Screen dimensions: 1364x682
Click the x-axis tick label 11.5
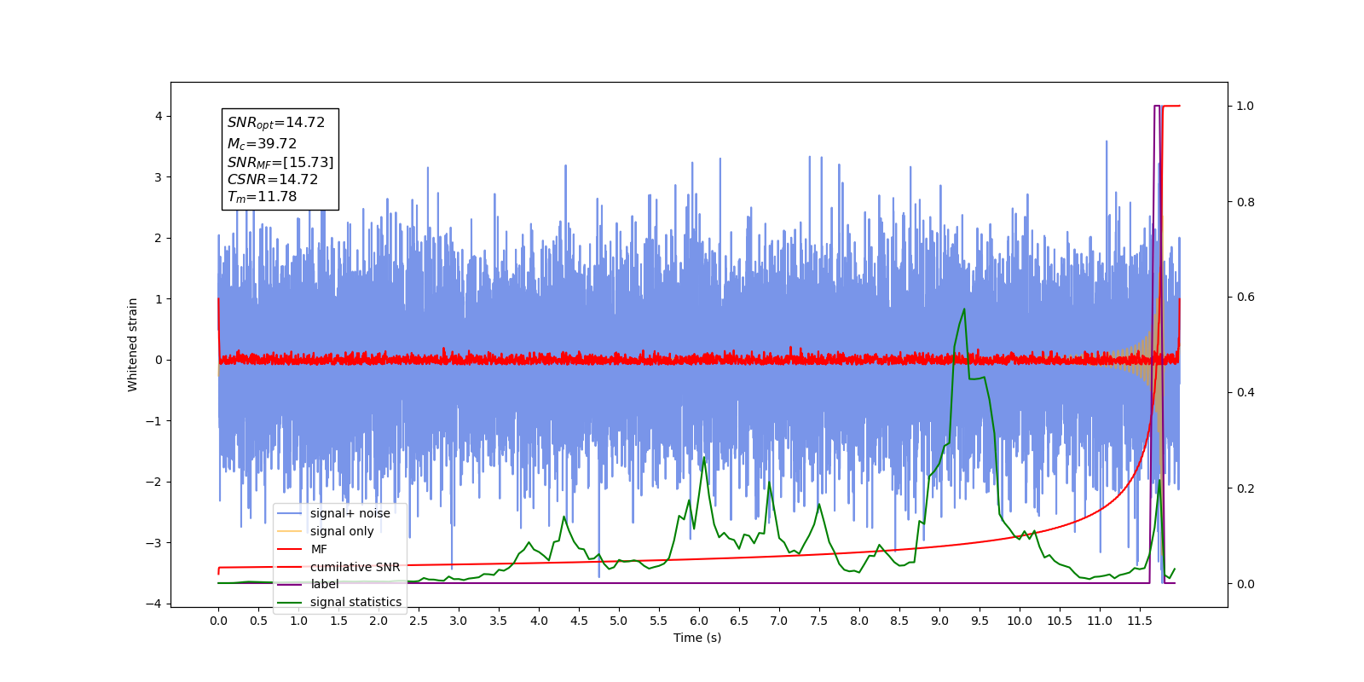click(x=1140, y=621)
